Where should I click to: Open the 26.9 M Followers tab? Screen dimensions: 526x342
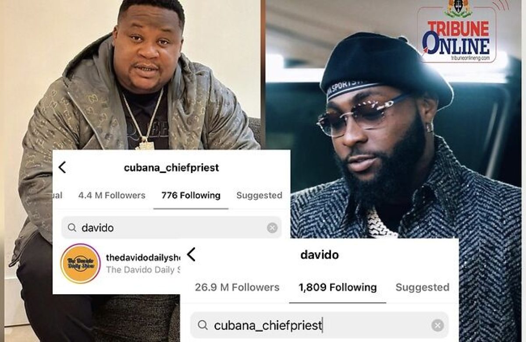[237, 287]
